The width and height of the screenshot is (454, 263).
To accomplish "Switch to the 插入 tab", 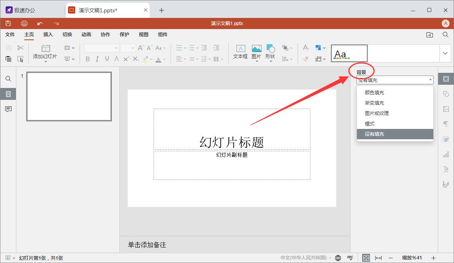I will pyautogui.click(x=48, y=35).
